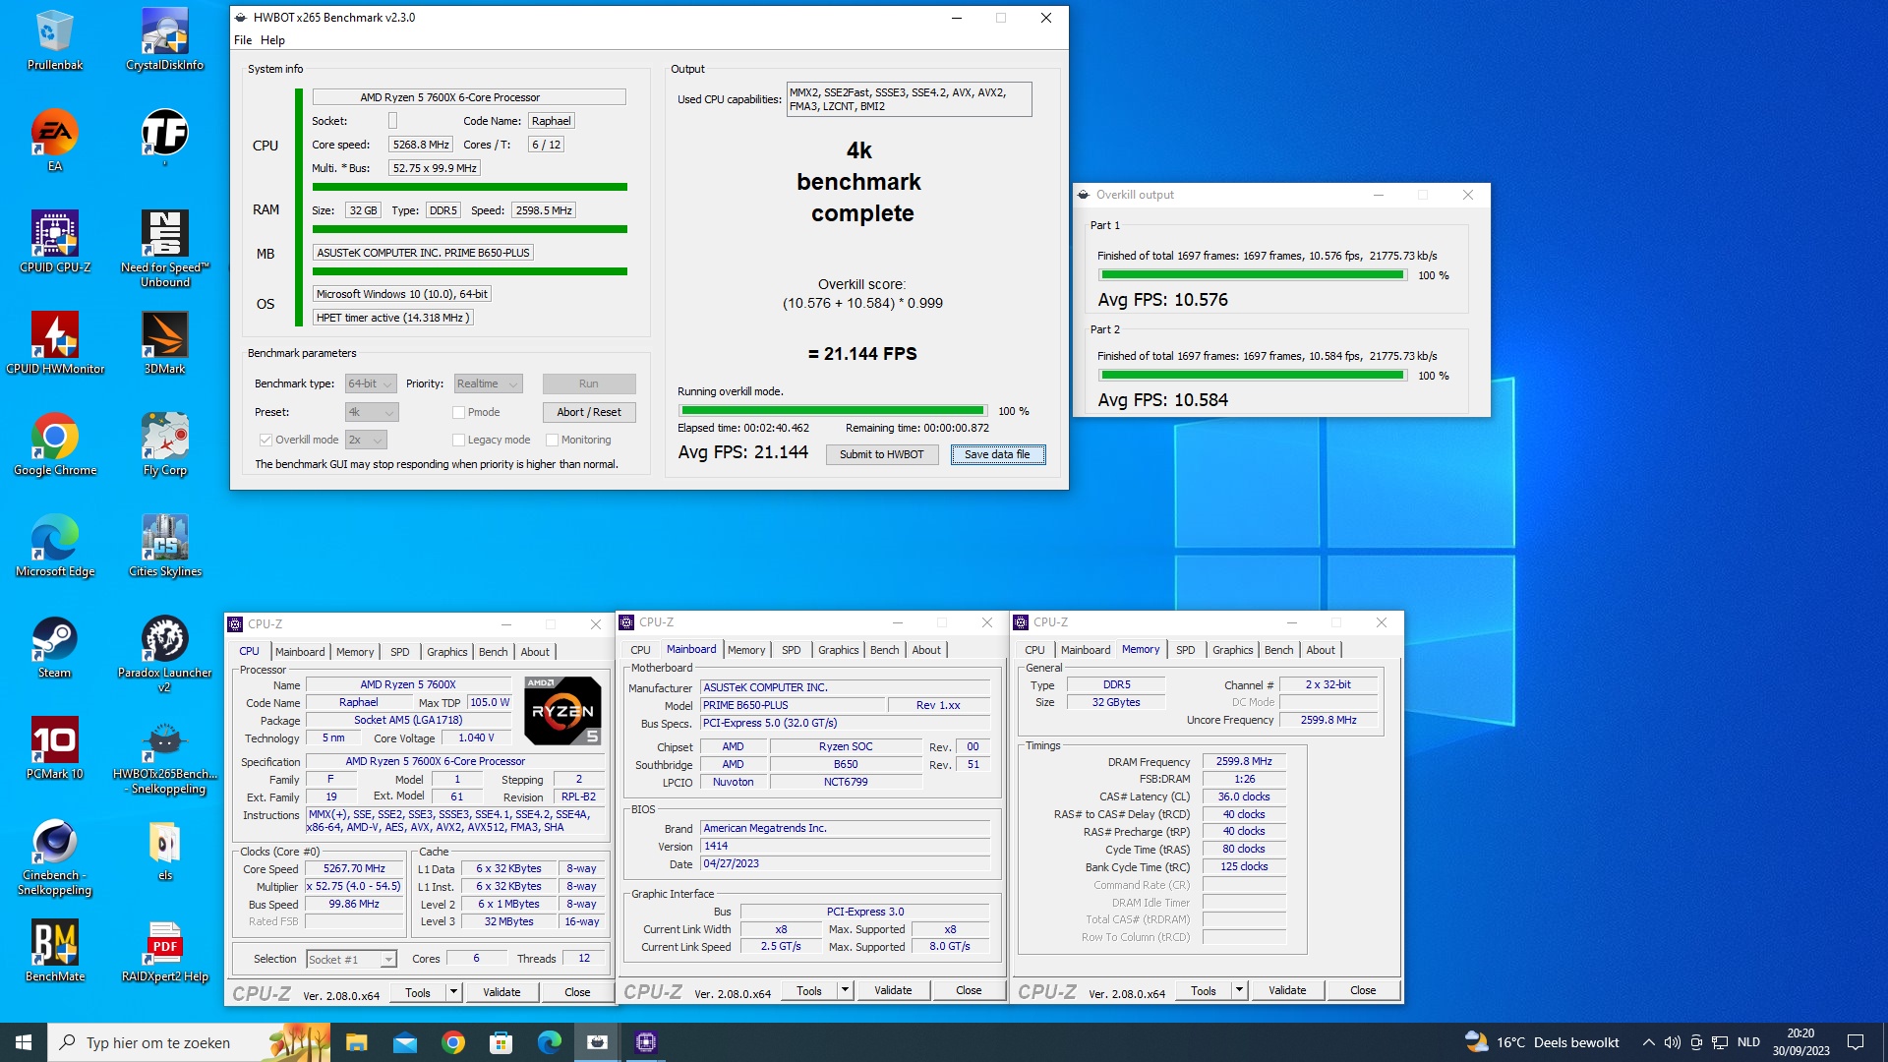Expand Priority Realtime dropdown
Viewport: 1888px width, 1062px height.
point(488,383)
